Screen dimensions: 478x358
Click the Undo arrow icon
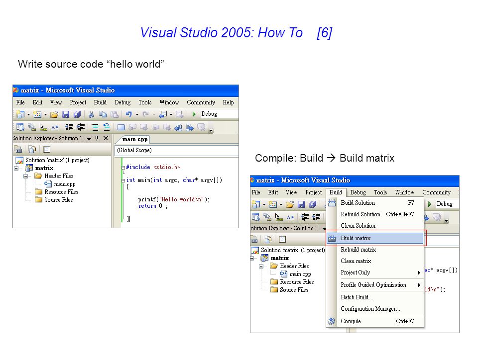pyautogui.click(x=128, y=114)
